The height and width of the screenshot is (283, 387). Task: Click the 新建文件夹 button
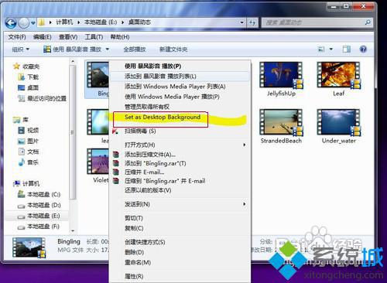click(173, 49)
